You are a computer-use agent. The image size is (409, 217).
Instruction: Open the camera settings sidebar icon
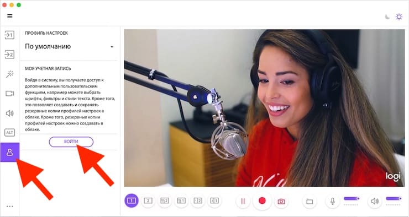9,93
